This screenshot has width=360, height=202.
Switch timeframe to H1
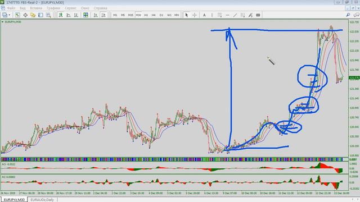146,15
